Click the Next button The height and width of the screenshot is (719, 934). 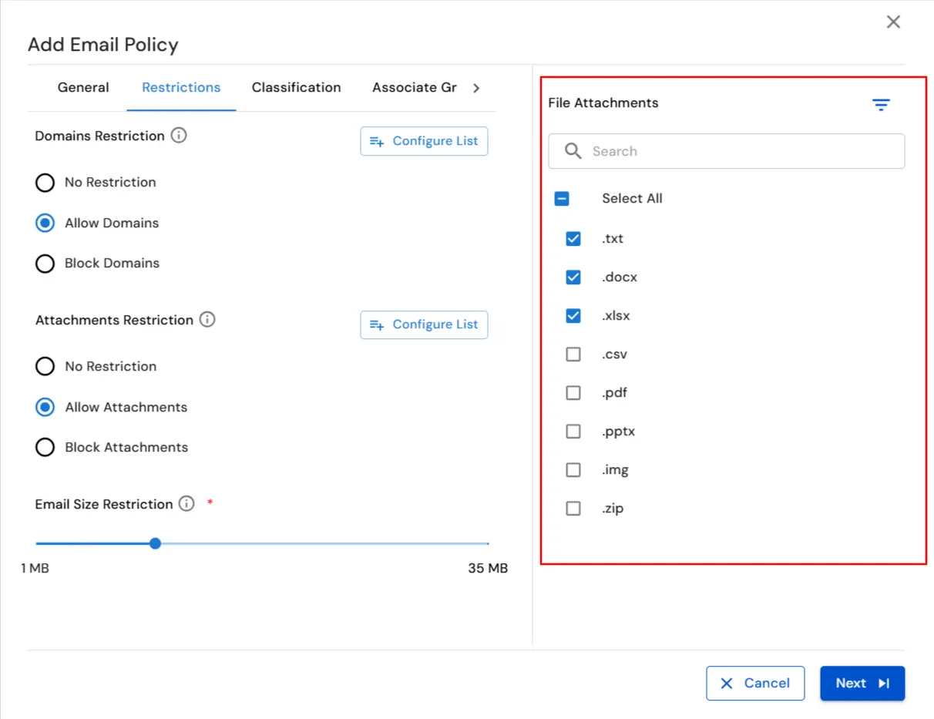(x=862, y=683)
